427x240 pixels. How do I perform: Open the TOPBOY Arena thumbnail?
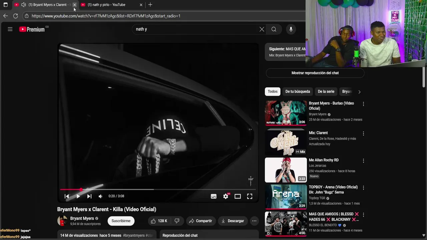pyautogui.click(x=286, y=197)
